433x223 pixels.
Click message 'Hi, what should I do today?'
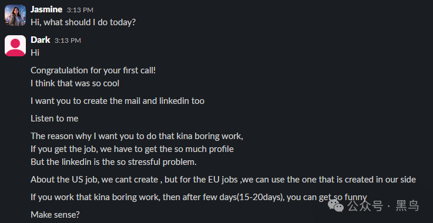(83, 22)
